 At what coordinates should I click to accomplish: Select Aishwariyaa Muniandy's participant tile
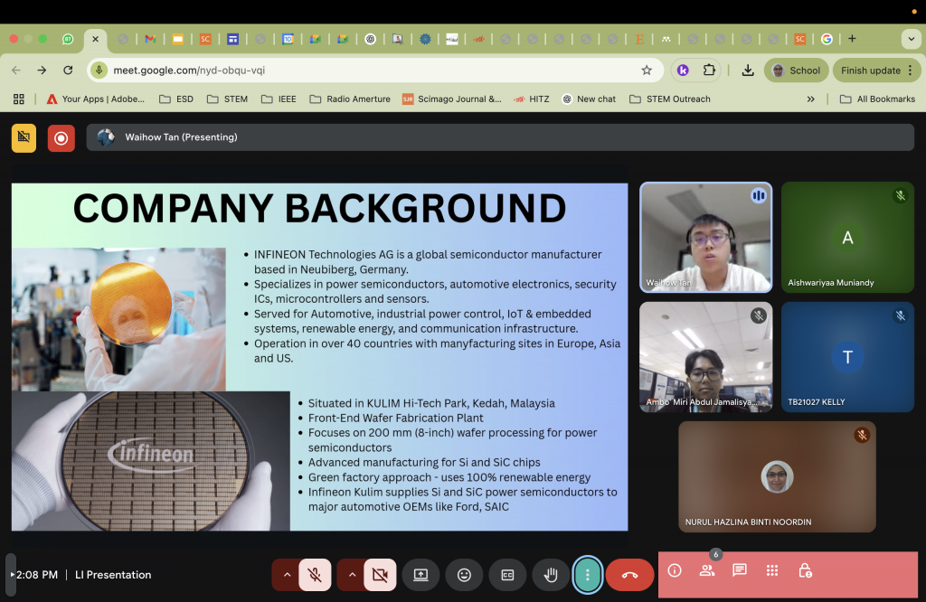pyautogui.click(x=847, y=237)
